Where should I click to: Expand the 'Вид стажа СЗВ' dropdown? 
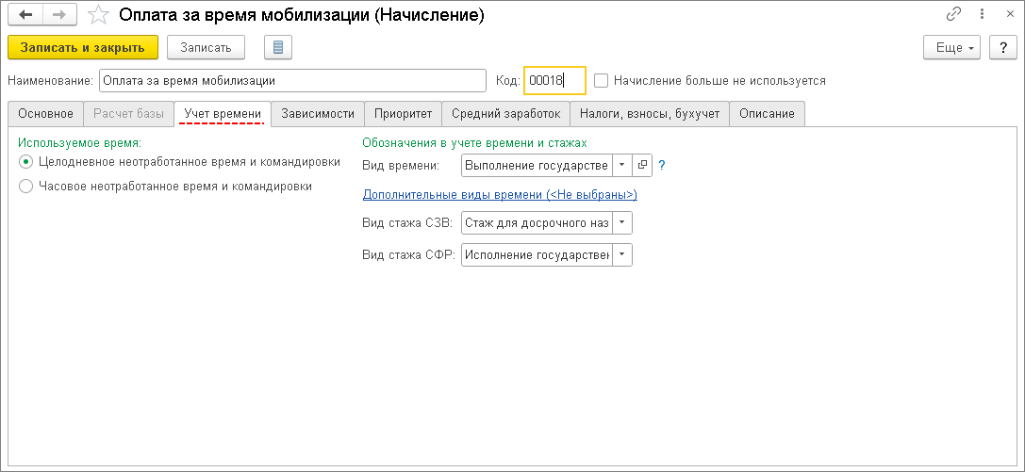pos(622,223)
